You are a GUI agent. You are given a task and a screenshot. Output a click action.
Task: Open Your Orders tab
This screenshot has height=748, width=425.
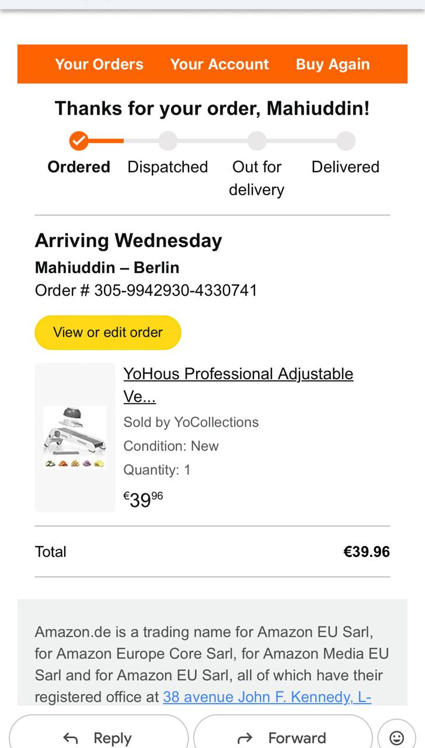click(99, 64)
